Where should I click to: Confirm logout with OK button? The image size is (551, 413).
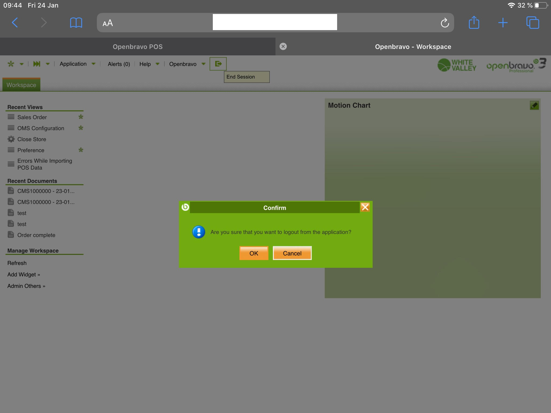pyautogui.click(x=254, y=253)
